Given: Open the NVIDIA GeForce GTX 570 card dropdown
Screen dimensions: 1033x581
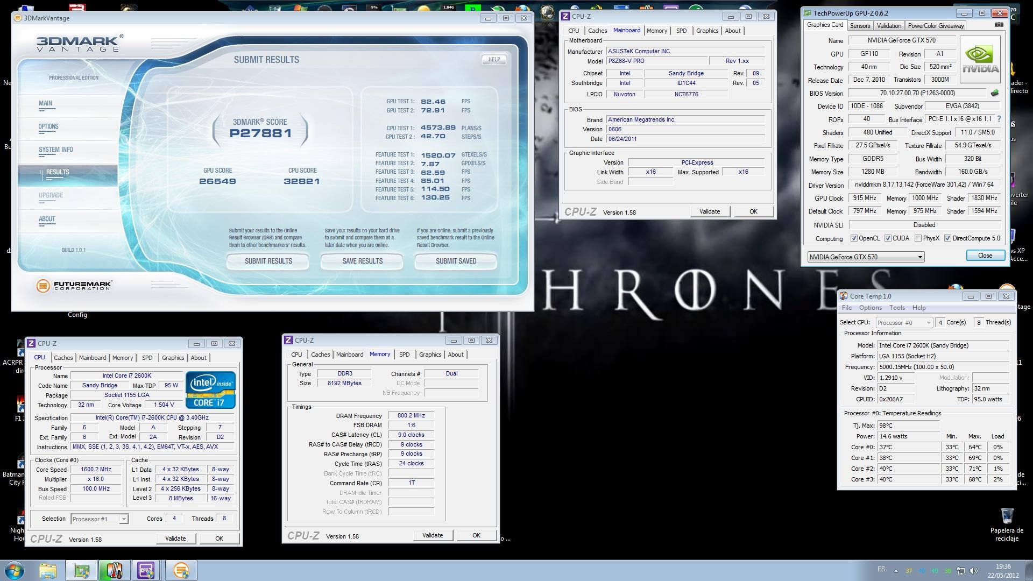Looking at the screenshot, I should tap(866, 257).
